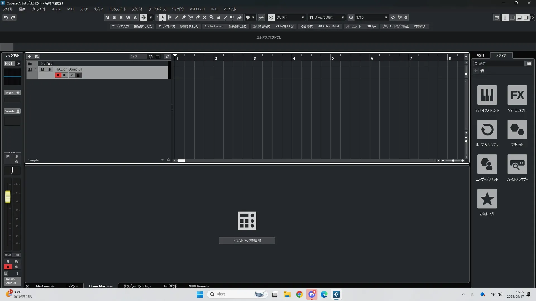This screenshot has width=536, height=301.
Task: Click the Add Track plus button
Action: tap(30, 57)
